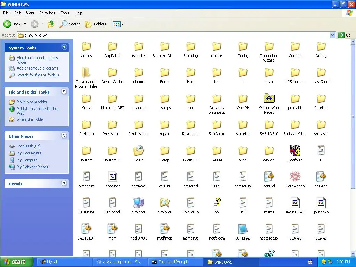
Task: Select the desktop settings file icon
Action: pyautogui.click(x=321, y=177)
